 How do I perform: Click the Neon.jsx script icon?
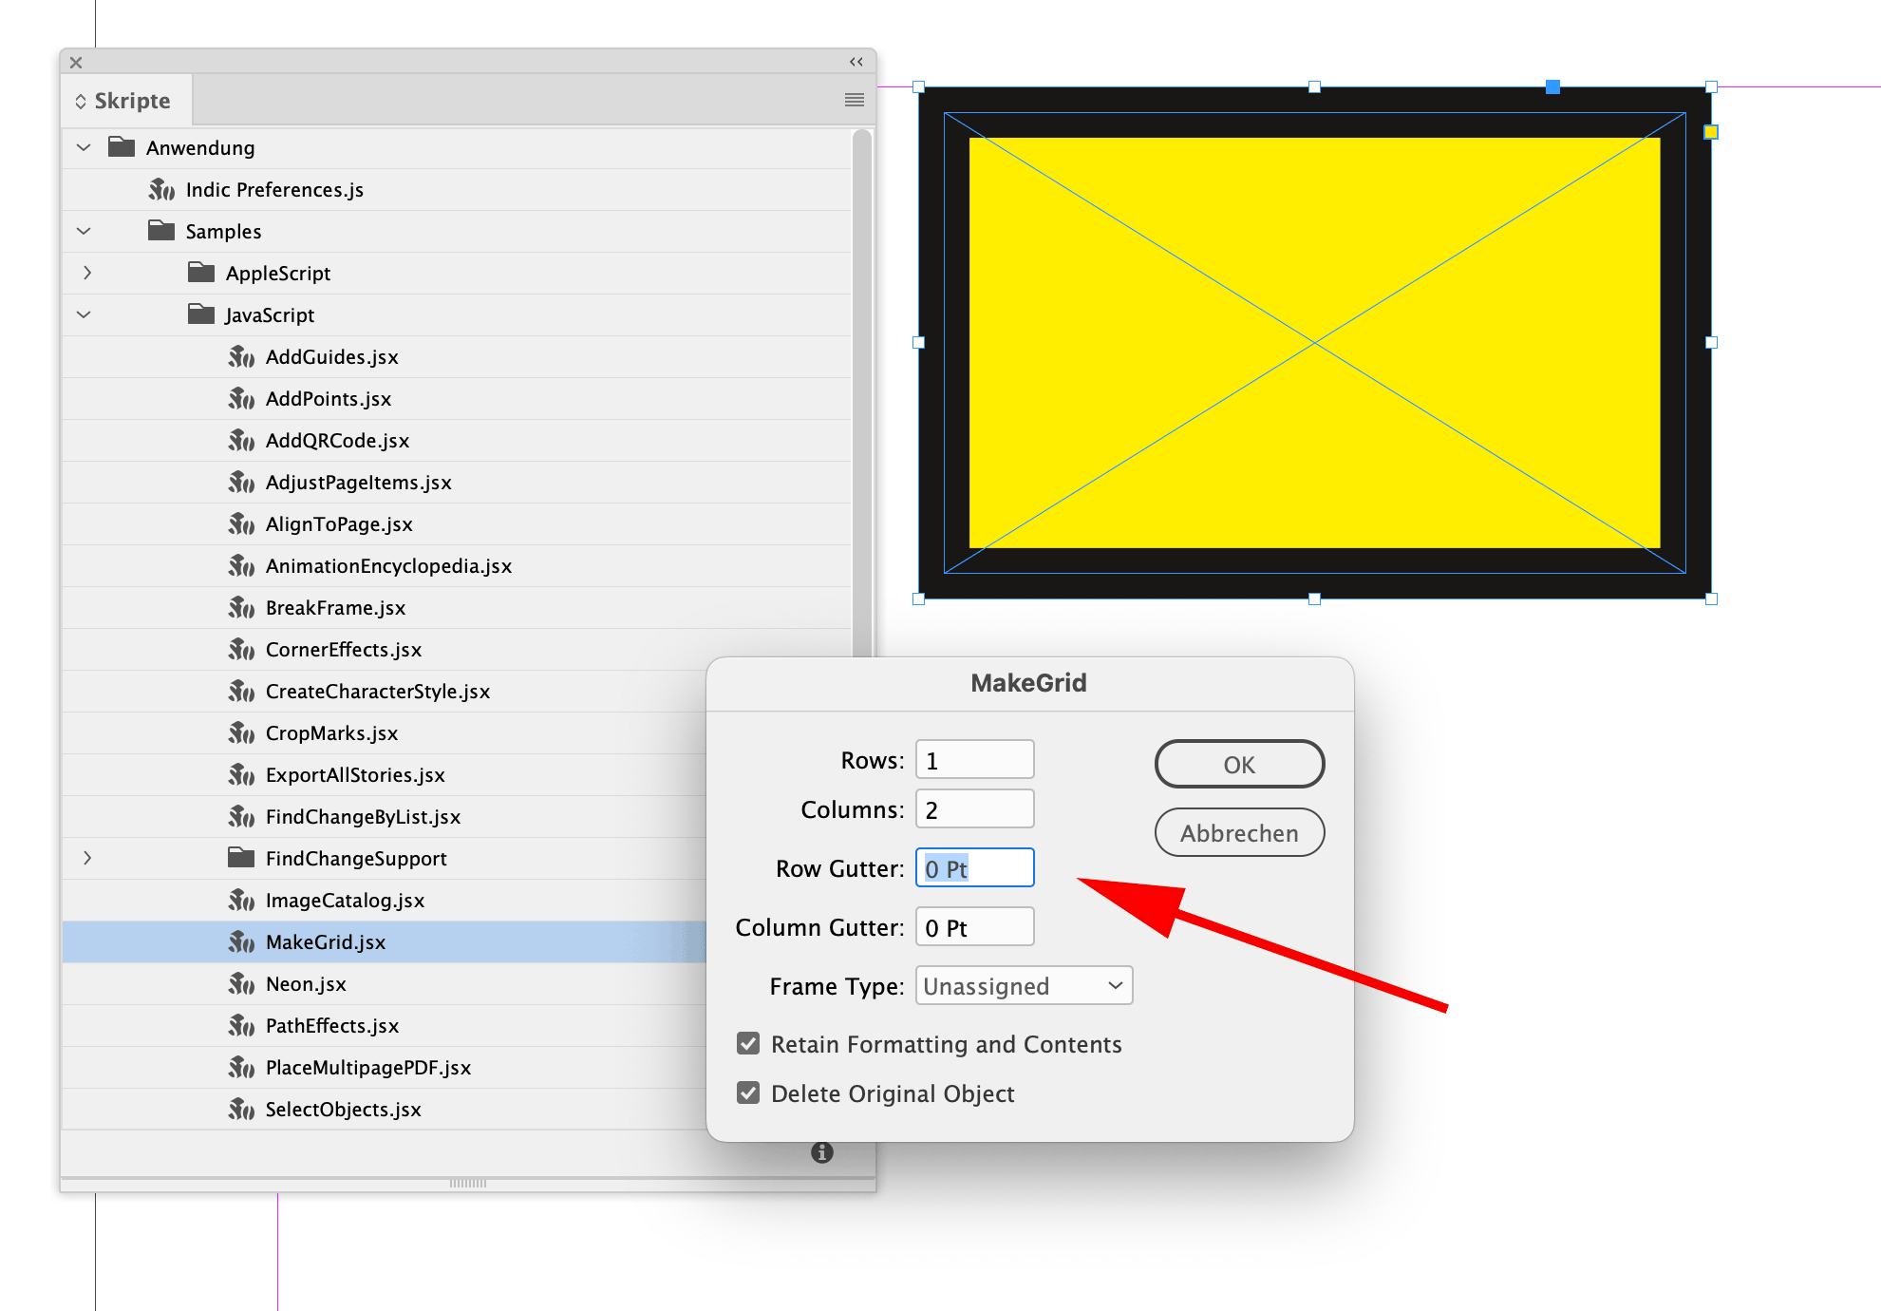(241, 984)
